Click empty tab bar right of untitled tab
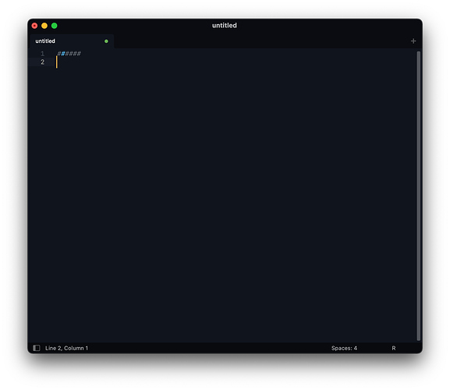450x390 pixels. point(261,41)
